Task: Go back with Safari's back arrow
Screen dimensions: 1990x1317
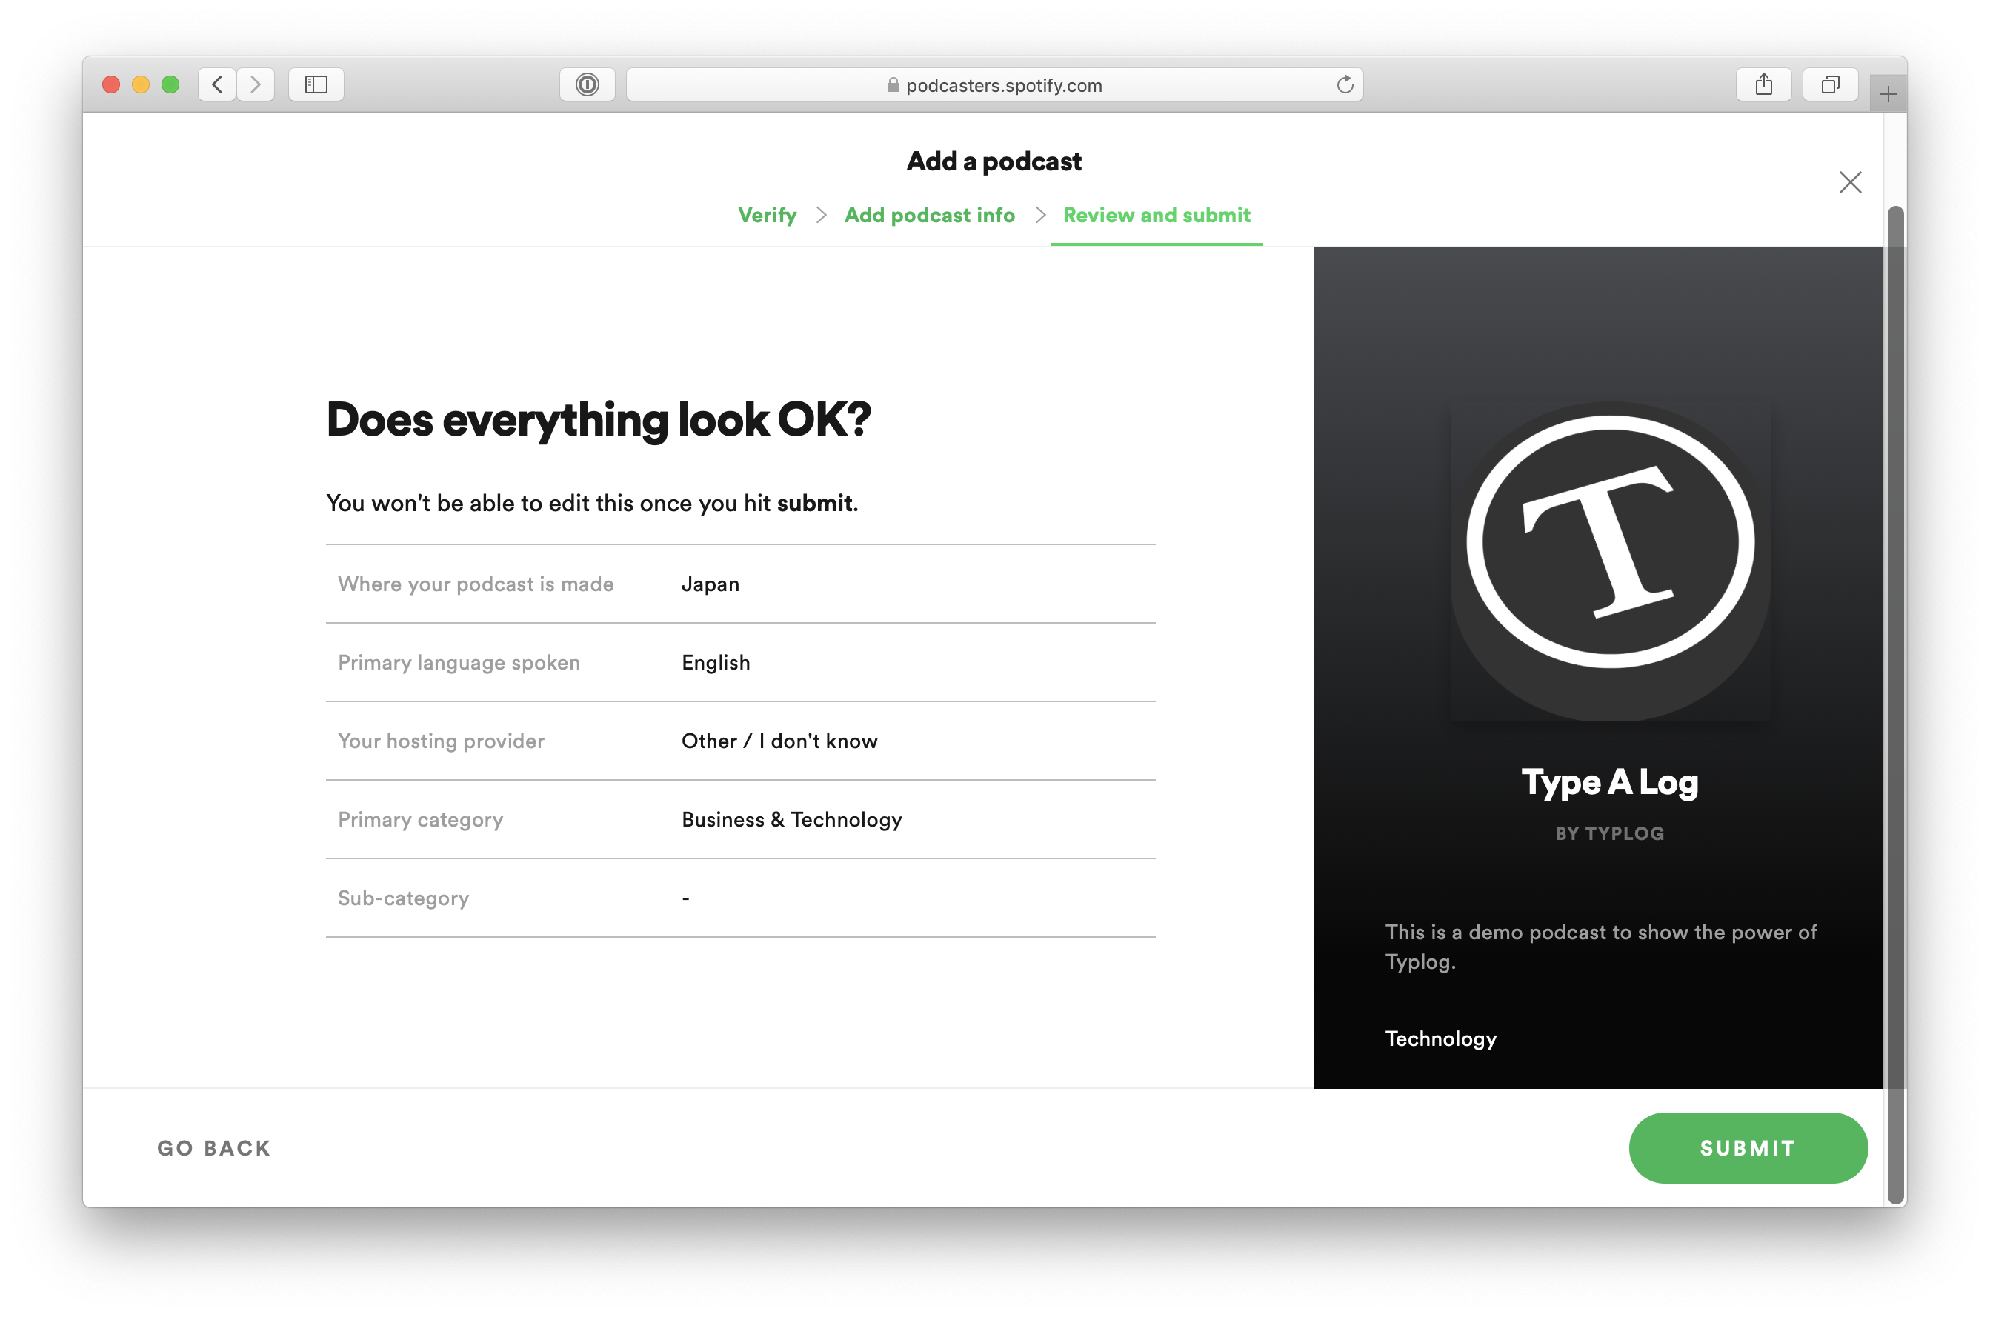Action: pos(217,85)
